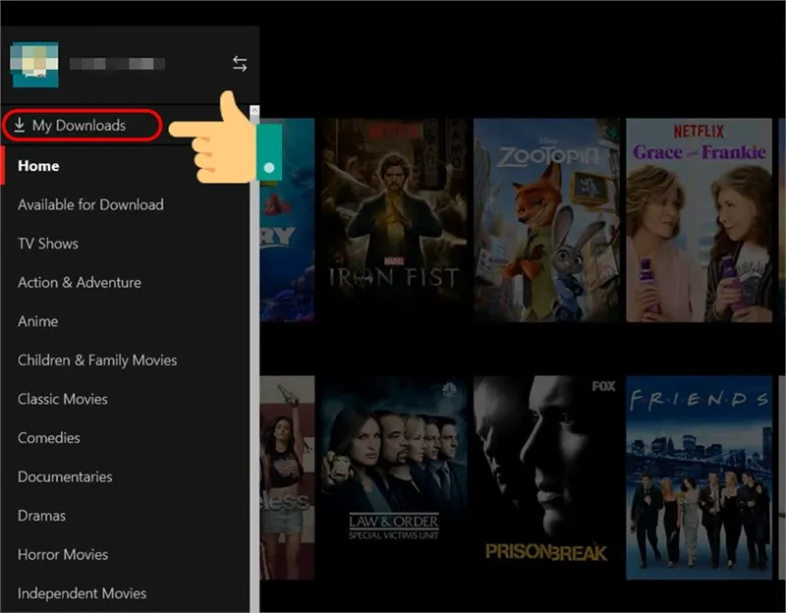
Task: Click the download icon beside My Downloads
Action: (x=20, y=125)
